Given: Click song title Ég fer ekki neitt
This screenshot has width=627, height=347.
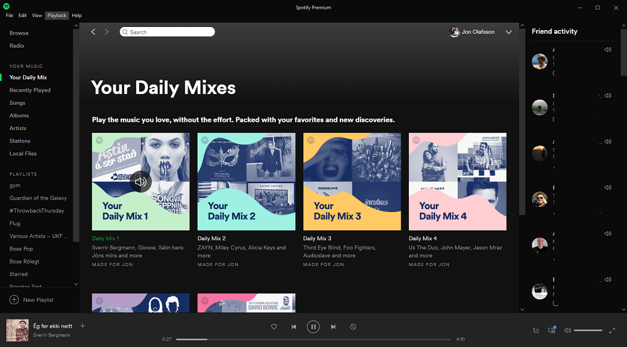Looking at the screenshot, I should [53, 326].
